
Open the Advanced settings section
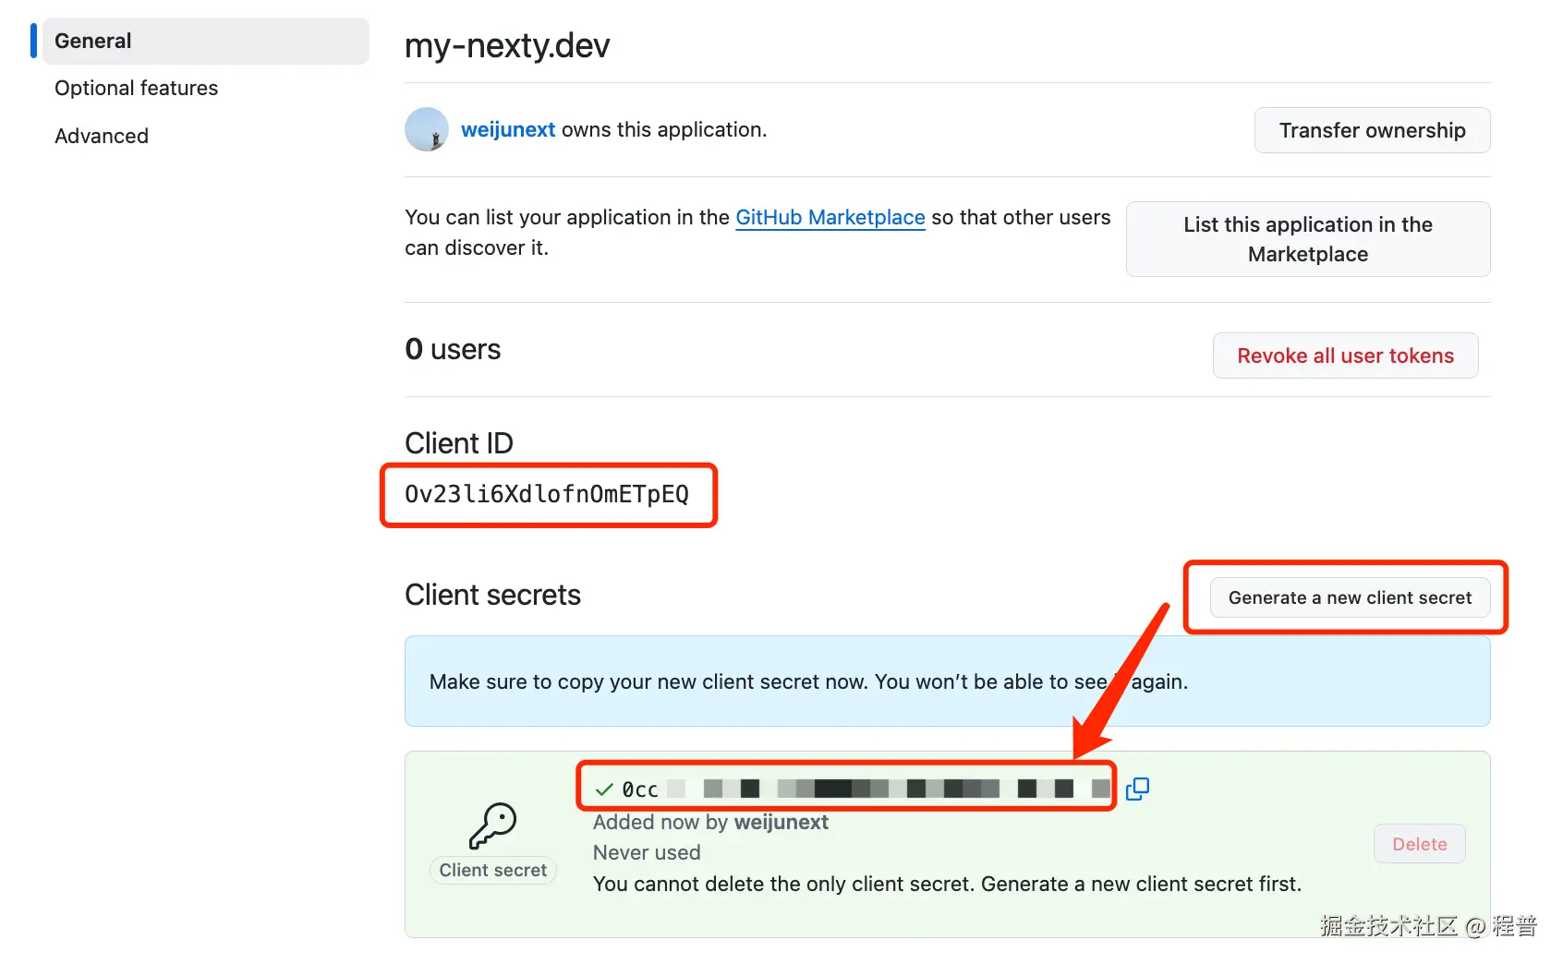pyautogui.click(x=101, y=136)
